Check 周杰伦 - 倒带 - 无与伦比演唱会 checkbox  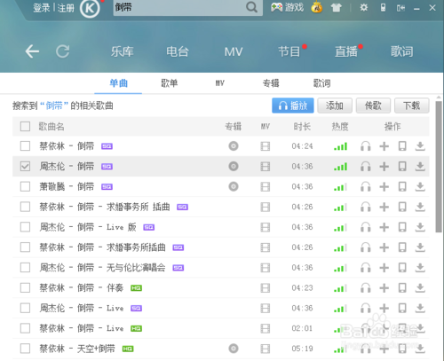click(x=25, y=268)
